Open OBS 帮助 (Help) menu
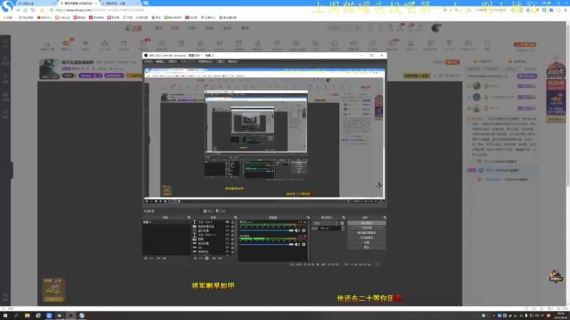Image resolution: width=570 pixels, height=320 pixels. (x=232, y=62)
